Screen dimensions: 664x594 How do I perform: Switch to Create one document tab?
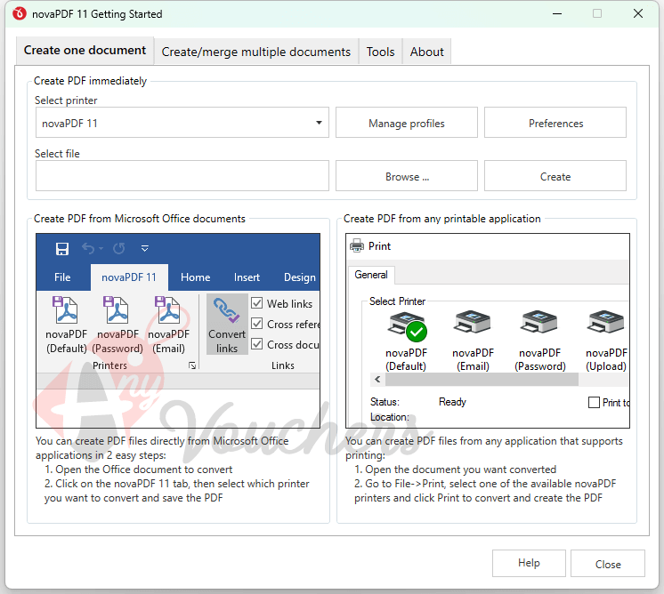85,51
